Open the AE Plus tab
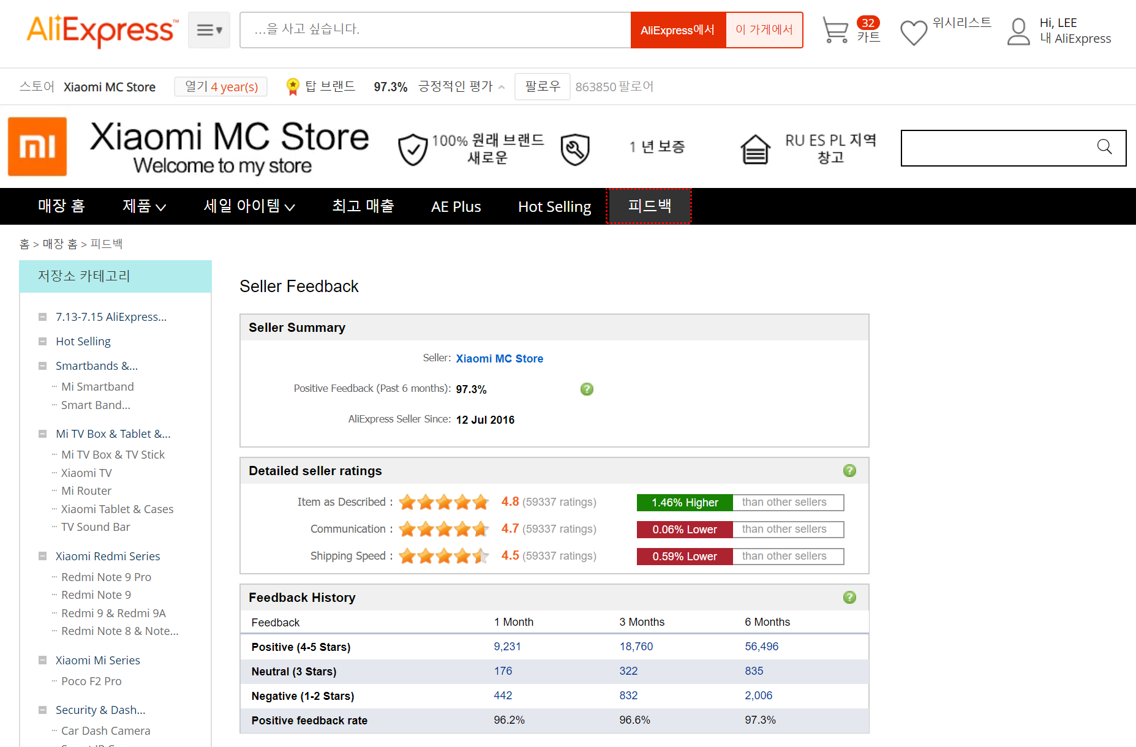Viewport: 1136px width, 747px height. [x=456, y=206]
